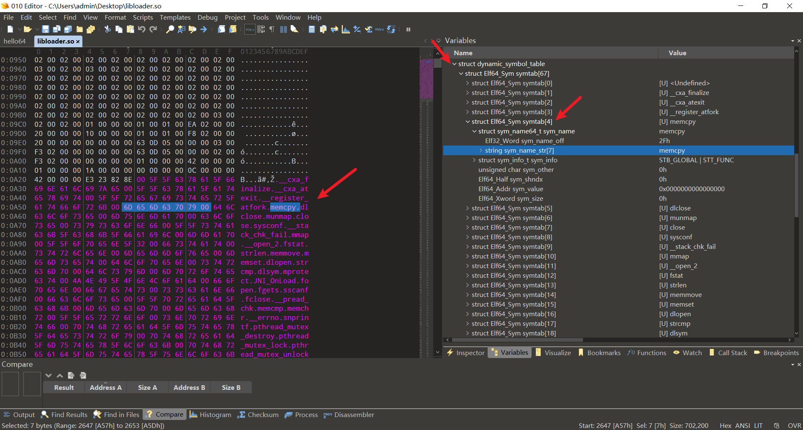The width and height of the screenshot is (803, 430).
Task: Click the Variables panel horizontal scrollbar
Action: pyautogui.click(x=517, y=340)
